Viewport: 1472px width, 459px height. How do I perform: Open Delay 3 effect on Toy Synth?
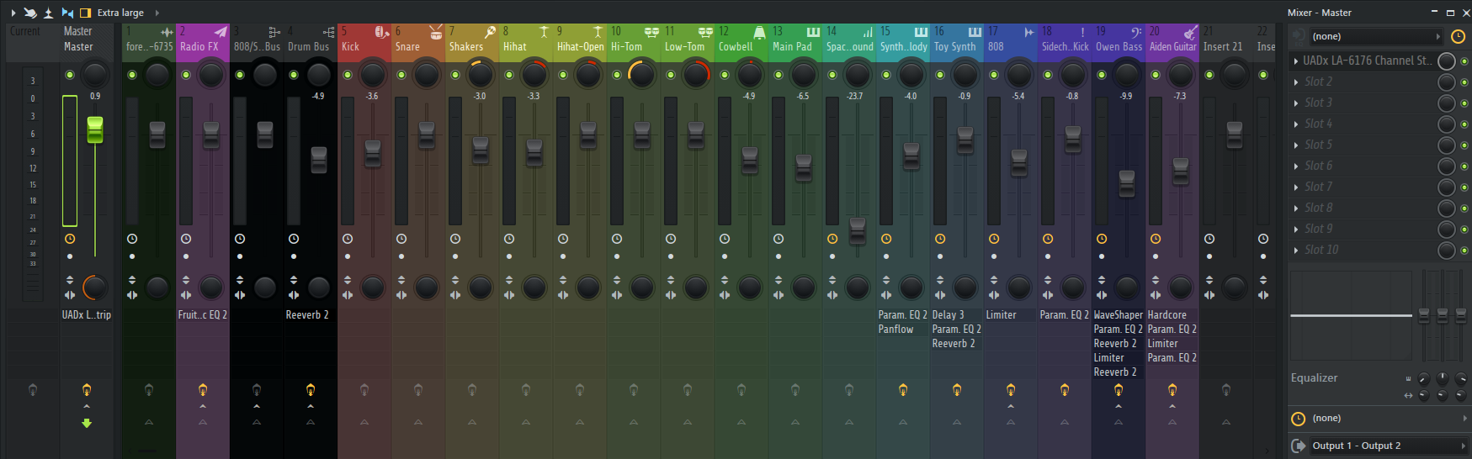pyautogui.click(x=957, y=315)
